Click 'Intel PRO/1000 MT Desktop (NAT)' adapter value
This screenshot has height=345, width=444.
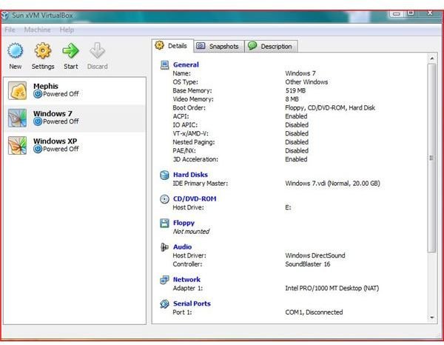tap(332, 288)
